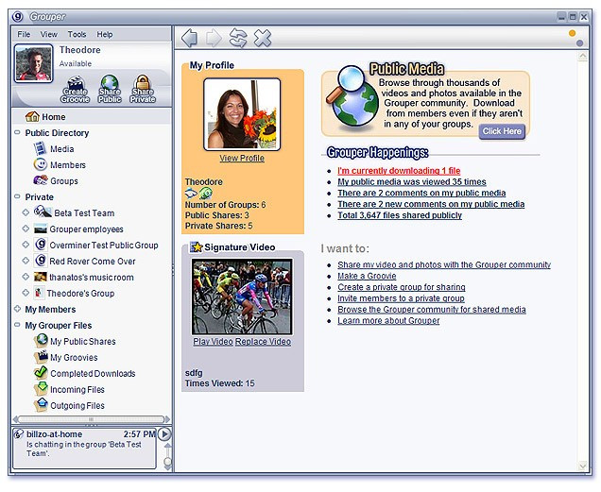Expand thanatos's music room node
Image resolution: width=601 pixels, height=492 pixels.
point(26,277)
